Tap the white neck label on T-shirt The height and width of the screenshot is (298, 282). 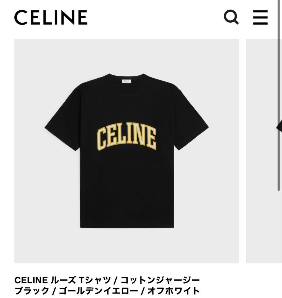click(126, 81)
